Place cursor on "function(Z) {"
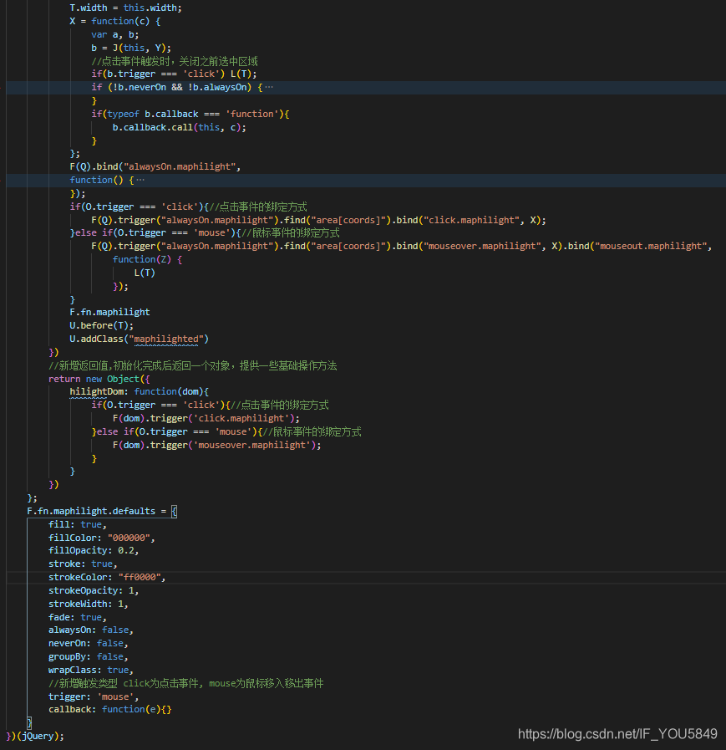726x750 pixels. tap(147, 259)
